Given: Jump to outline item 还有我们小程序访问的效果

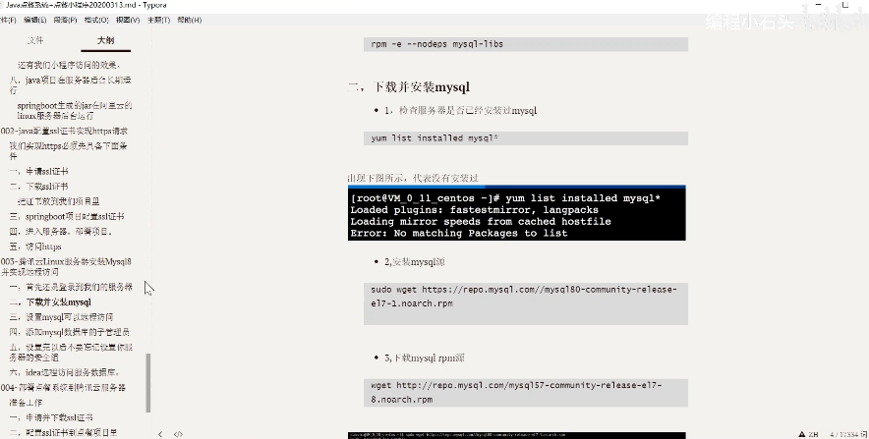Looking at the screenshot, I should pos(69,66).
